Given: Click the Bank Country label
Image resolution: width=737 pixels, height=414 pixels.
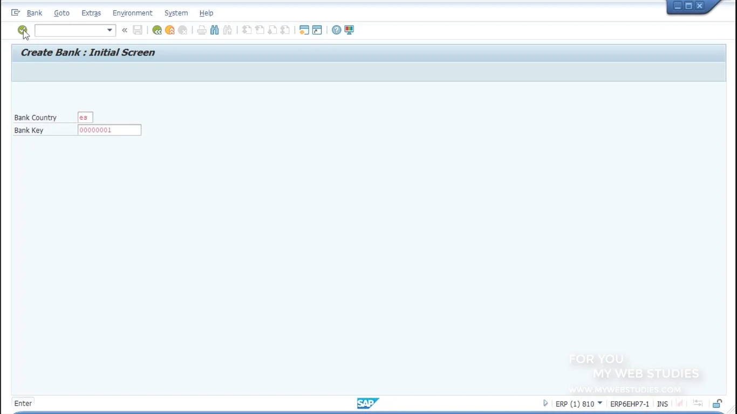Looking at the screenshot, I should coord(35,118).
